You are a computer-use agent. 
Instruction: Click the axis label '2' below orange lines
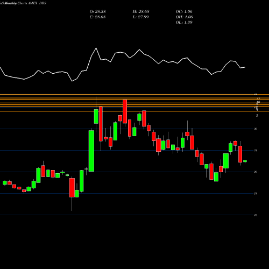tap(257, 116)
